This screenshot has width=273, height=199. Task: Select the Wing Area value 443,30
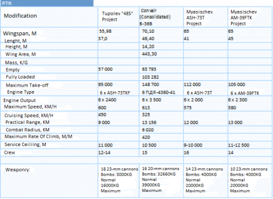[x=150, y=54]
